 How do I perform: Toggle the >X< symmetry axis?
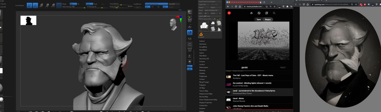[147, 7]
